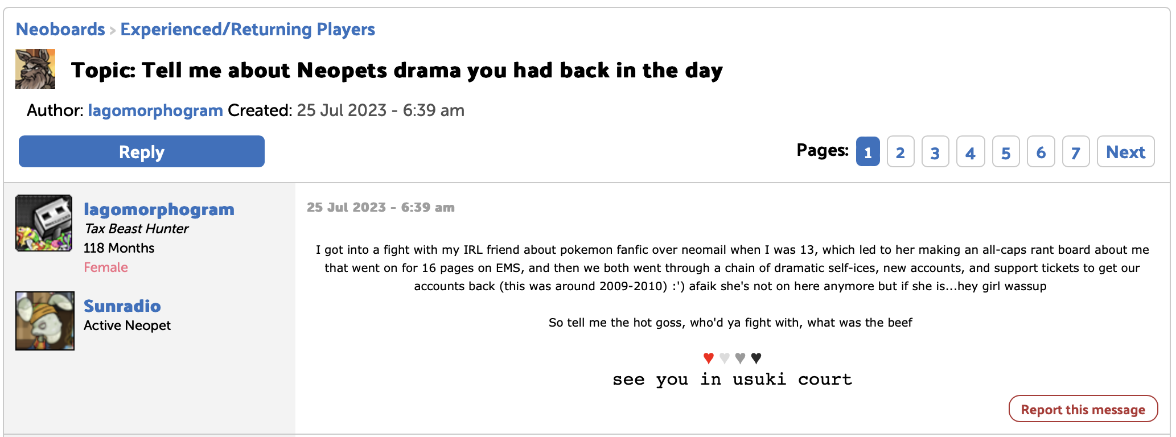Click the black heart in signature
Image resolution: width=1176 pixels, height=437 pixels.
pyautogui.click(x=756, y=358)
